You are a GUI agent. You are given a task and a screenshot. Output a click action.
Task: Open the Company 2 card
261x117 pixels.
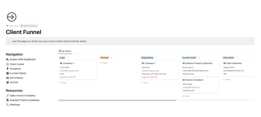coord(77,70)
